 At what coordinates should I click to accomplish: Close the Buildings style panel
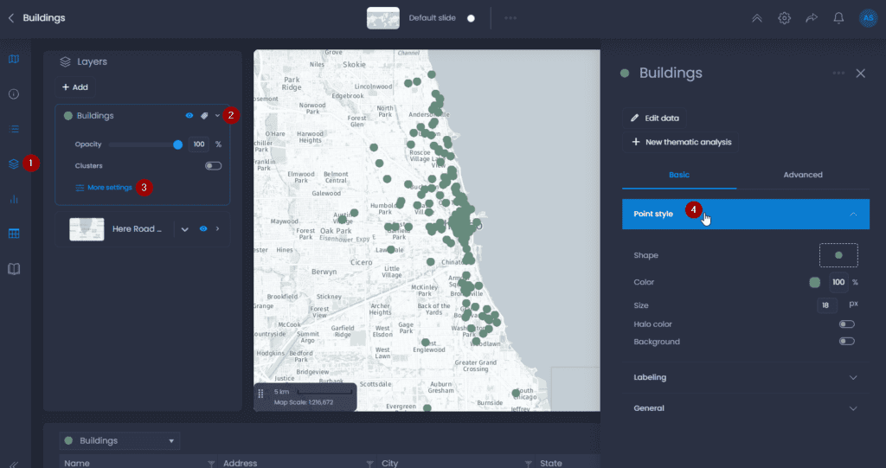pos(861,73)
